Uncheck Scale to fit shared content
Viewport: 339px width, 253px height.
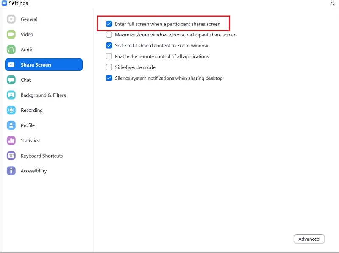pos(109,46)
